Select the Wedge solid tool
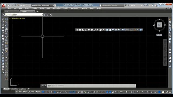The width and height of the screenshot is (173, 97). pos(83,30)
